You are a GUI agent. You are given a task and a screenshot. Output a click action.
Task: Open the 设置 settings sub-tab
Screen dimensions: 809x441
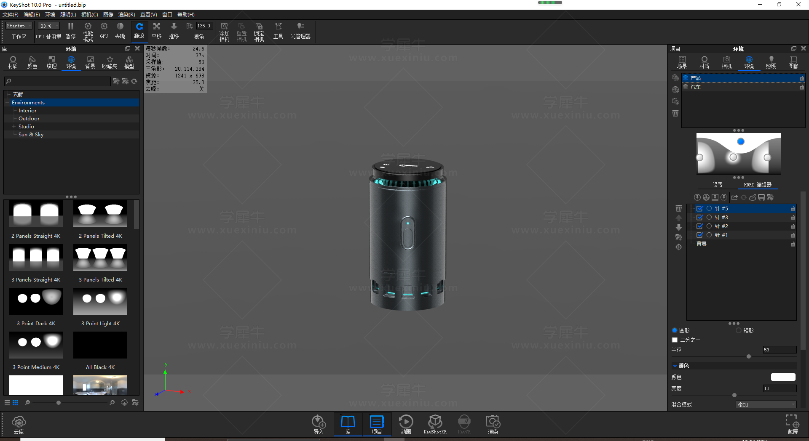coord(718,185)
